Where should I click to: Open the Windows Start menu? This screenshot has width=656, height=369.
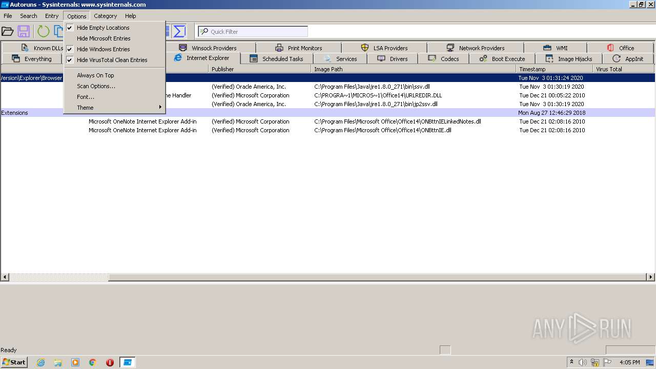pos(14,362)
